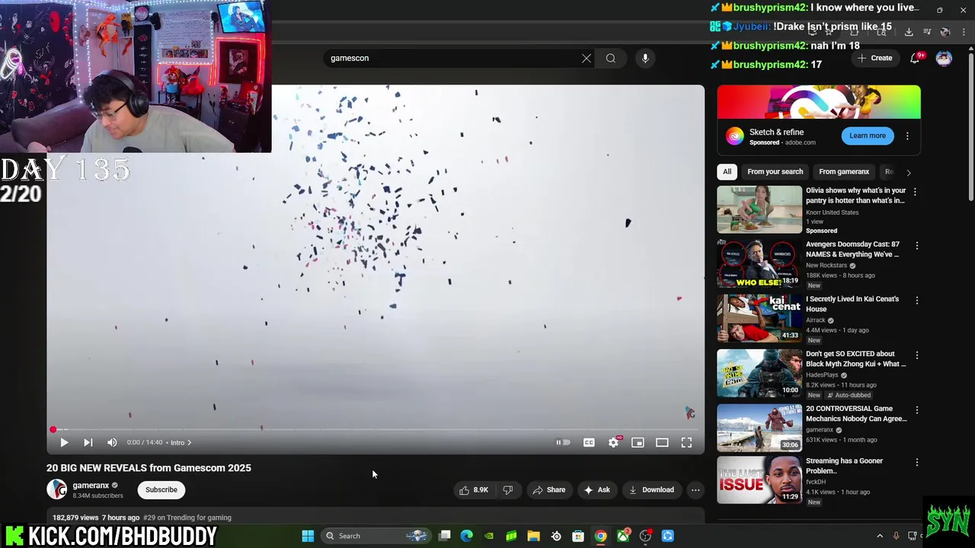Open 20 CONTROVERSIAL Game Mechanics video title

pos(856,413)
